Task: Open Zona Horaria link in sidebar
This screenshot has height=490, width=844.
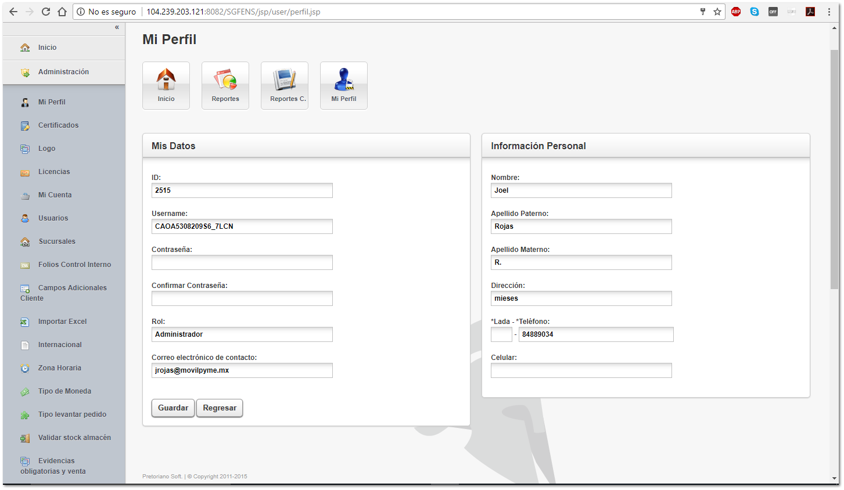Action: coord(60,368)
